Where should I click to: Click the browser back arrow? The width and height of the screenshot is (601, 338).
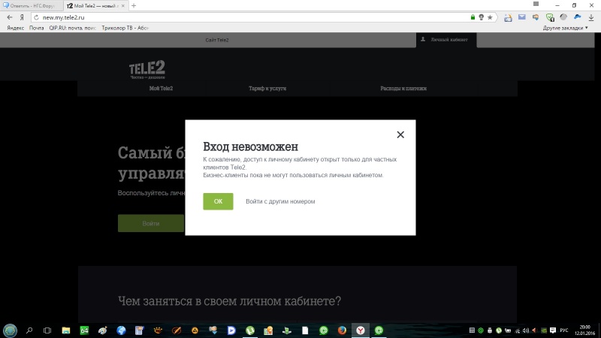10,17
